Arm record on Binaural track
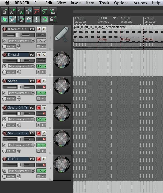Image resolution: width=163 pixels, height=193 pixels. [x=5, y=55]
